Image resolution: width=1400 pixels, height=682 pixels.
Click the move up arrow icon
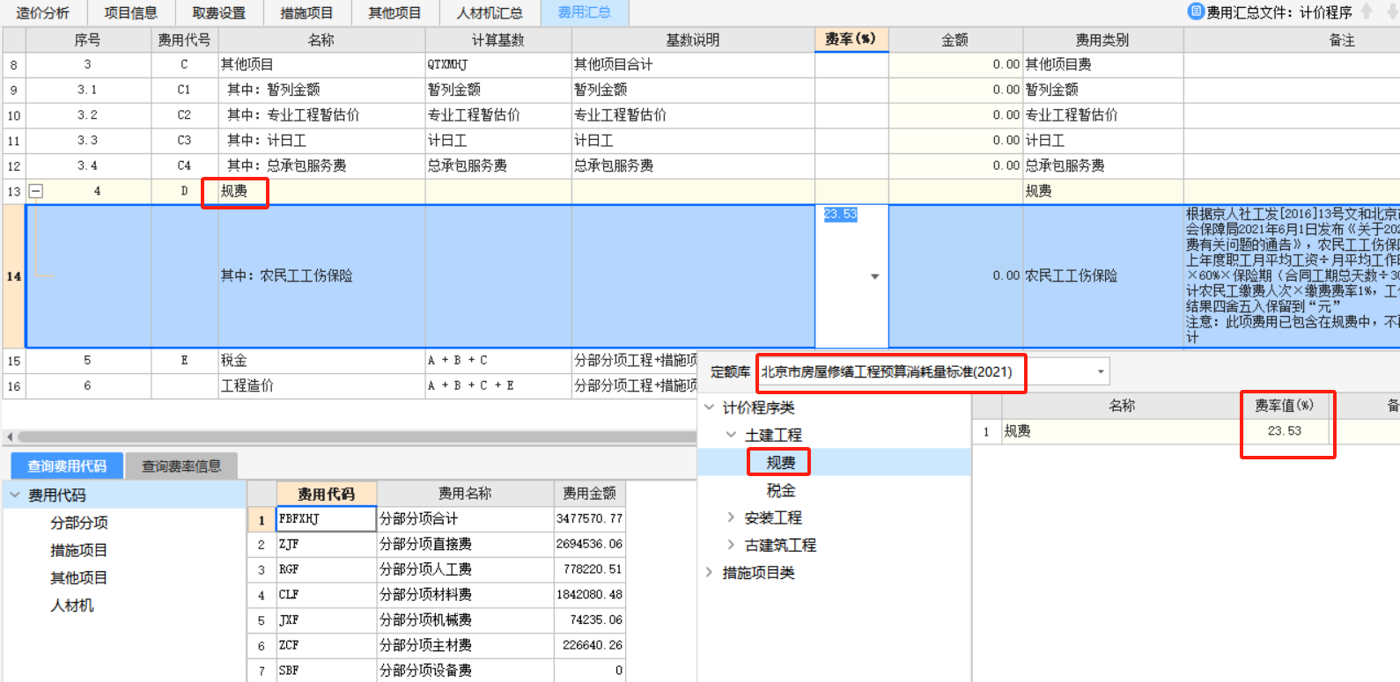1367,11
